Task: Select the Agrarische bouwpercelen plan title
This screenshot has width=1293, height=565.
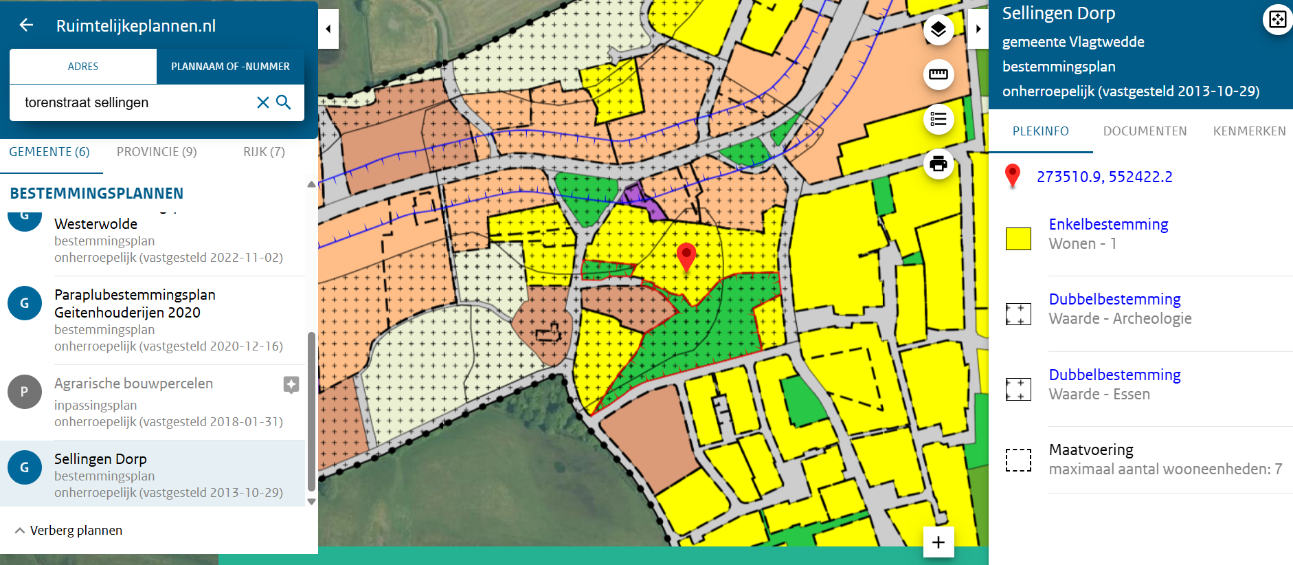Action: click(x=133, y=384)
